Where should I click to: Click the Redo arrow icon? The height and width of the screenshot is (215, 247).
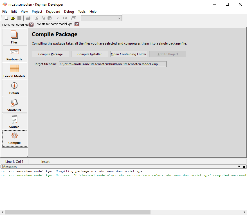click(x=65, y=18)
